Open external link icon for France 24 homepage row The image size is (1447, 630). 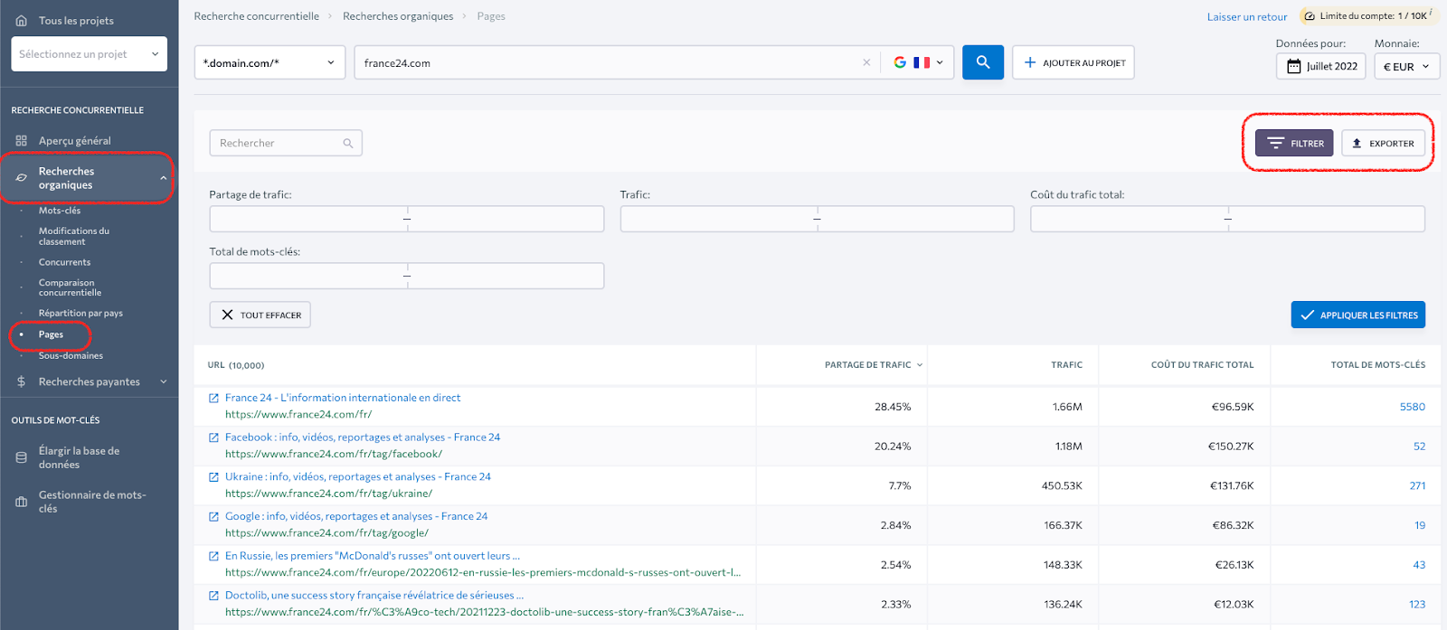pos(214,398)
